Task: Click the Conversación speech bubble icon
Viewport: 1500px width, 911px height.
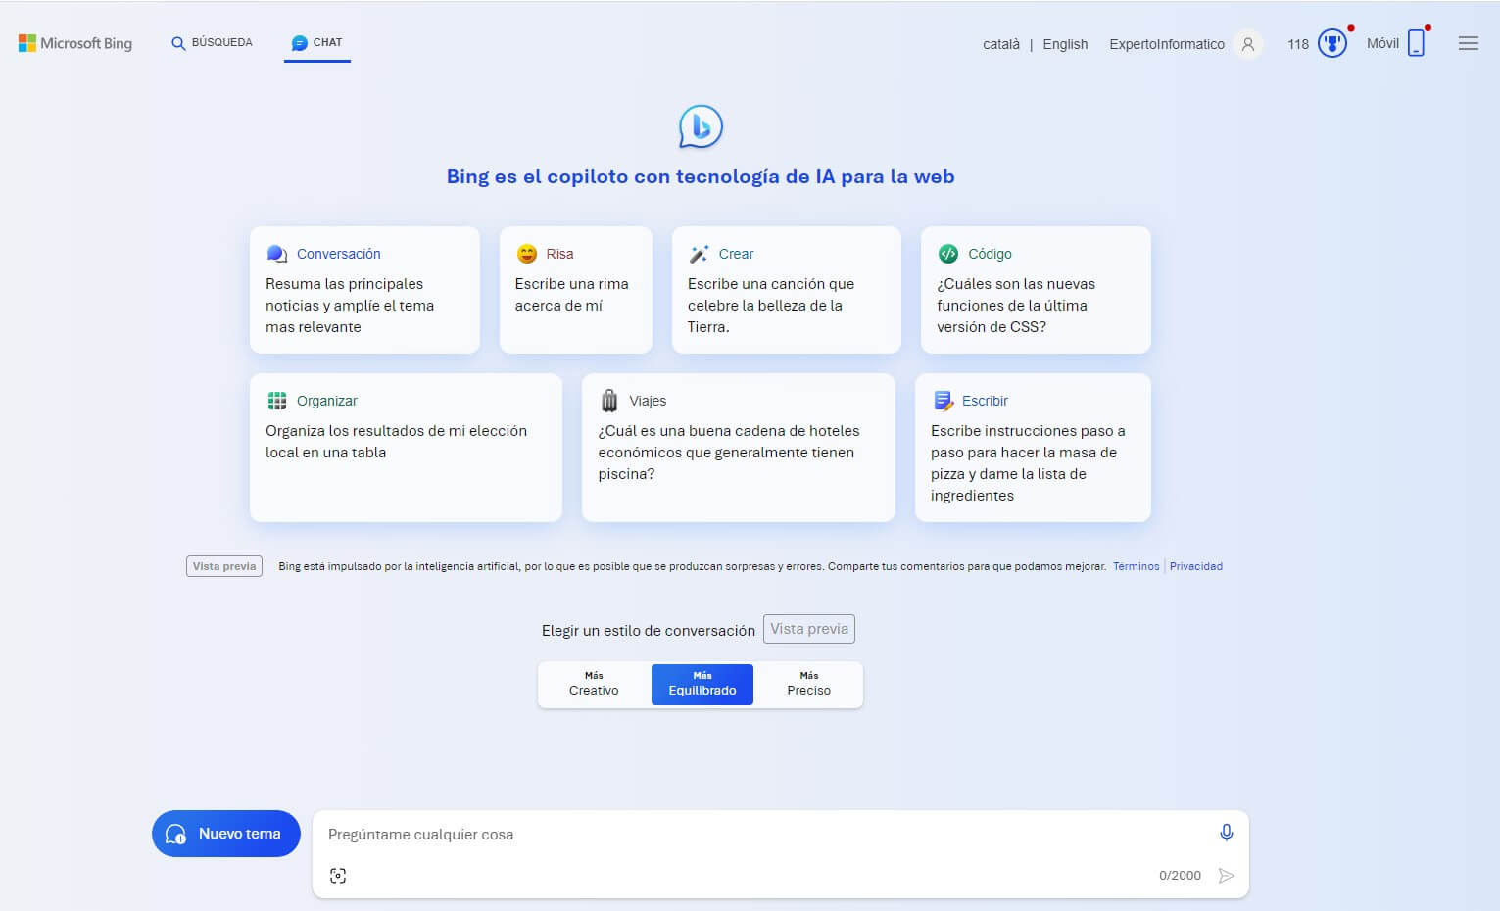Action: pyautogui.click(x=276, y=254)
